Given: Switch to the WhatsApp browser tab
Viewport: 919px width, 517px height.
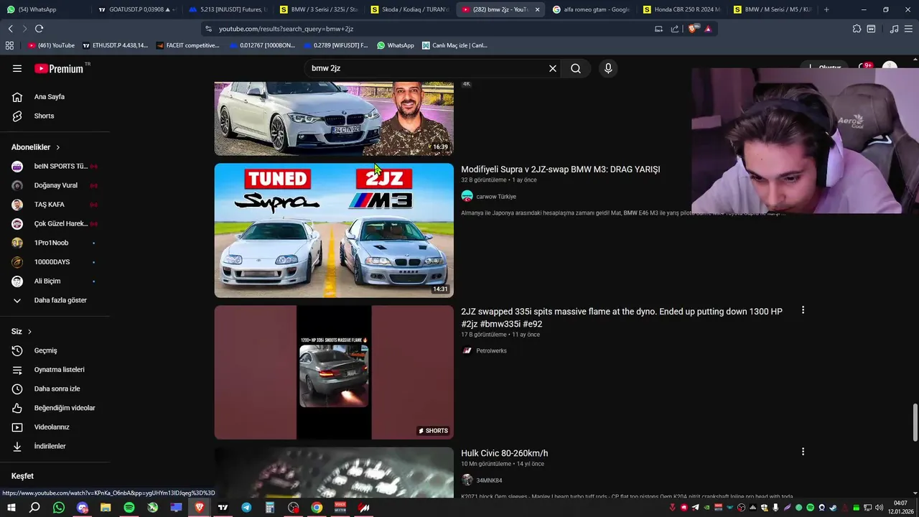Looking at the screenshot, I should point(46,9).
